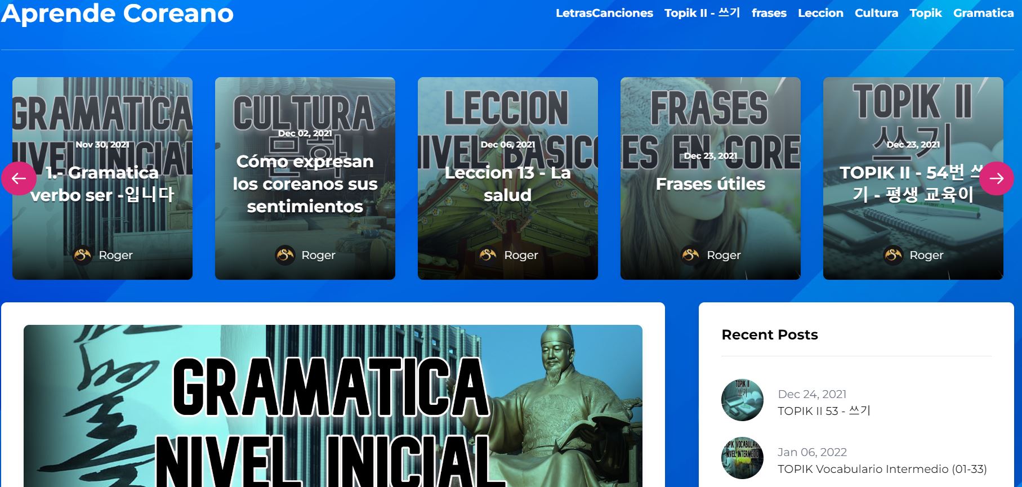The image size is (1022, 487).
Task: Click Roger's avatar on the Leccion 13 card
Action: coord(488,255)
